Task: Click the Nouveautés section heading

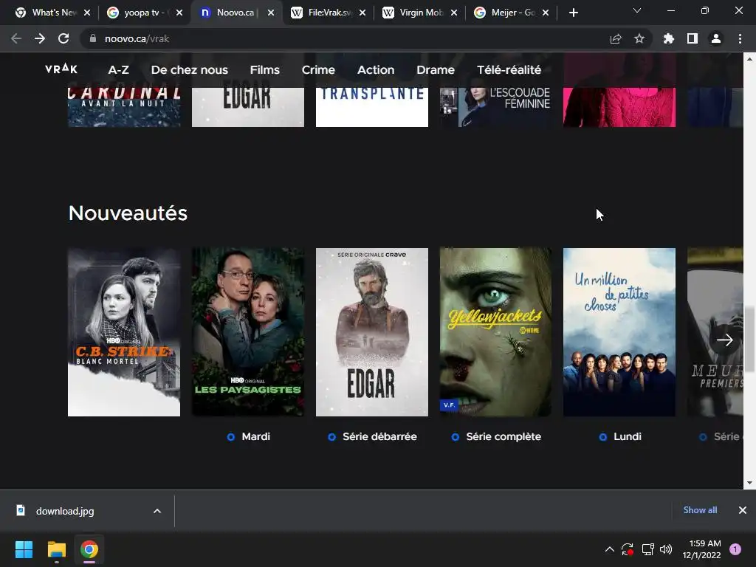Action: point(128,213)
